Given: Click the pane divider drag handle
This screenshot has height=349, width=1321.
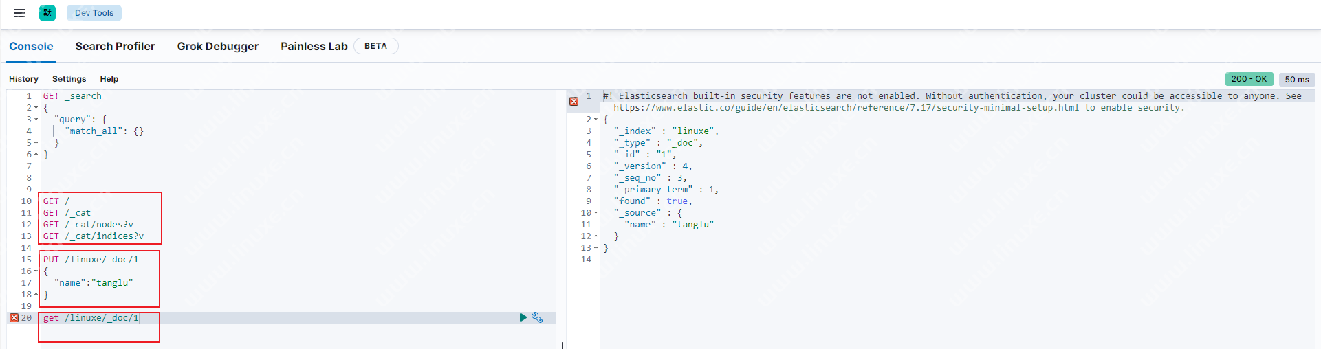Looking at the screenshot, I should tap(561, 345).
